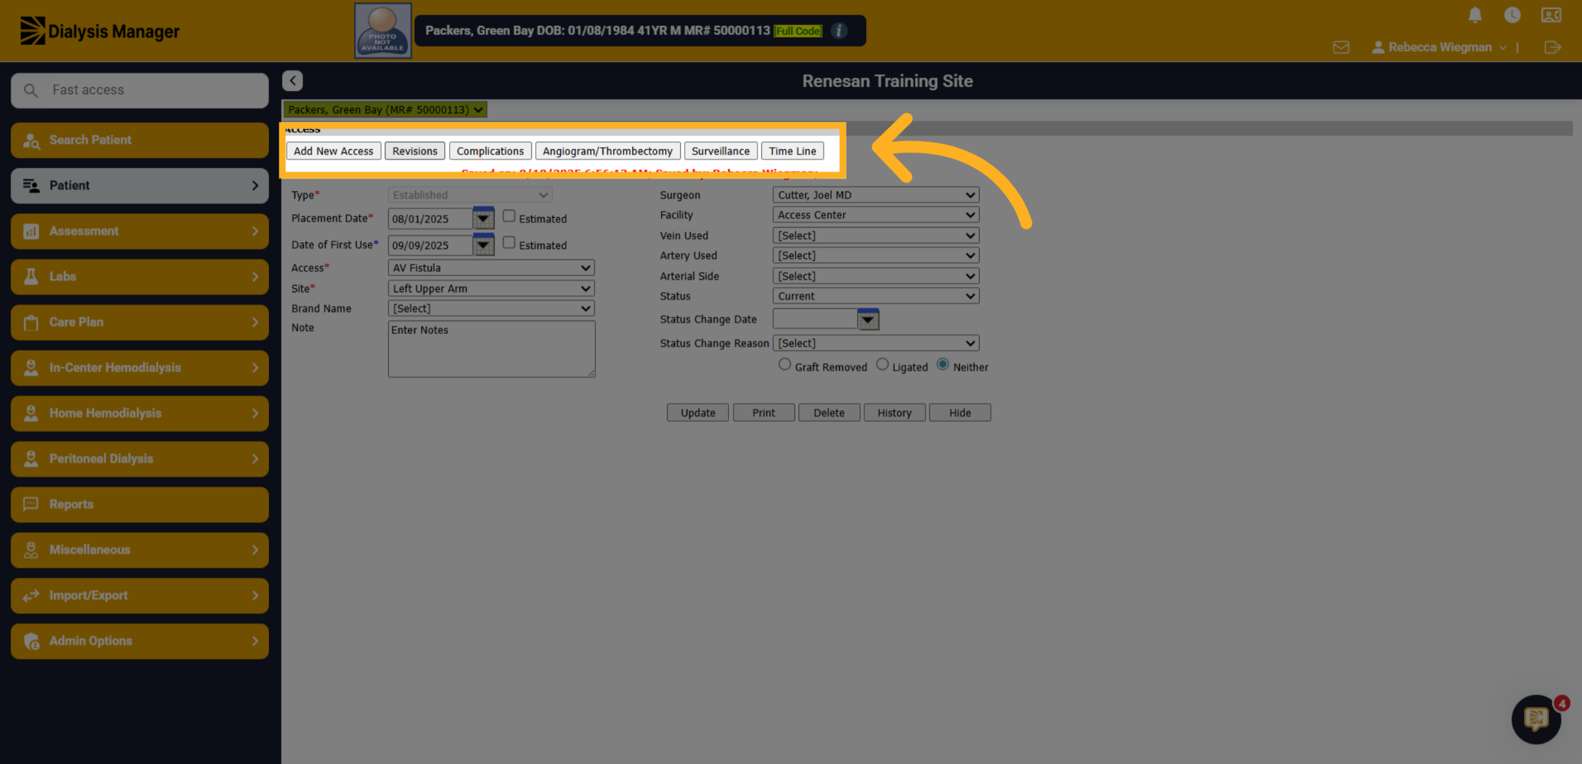Click the History button
The height and width of the screenshot is (764, 1582).
894,413
